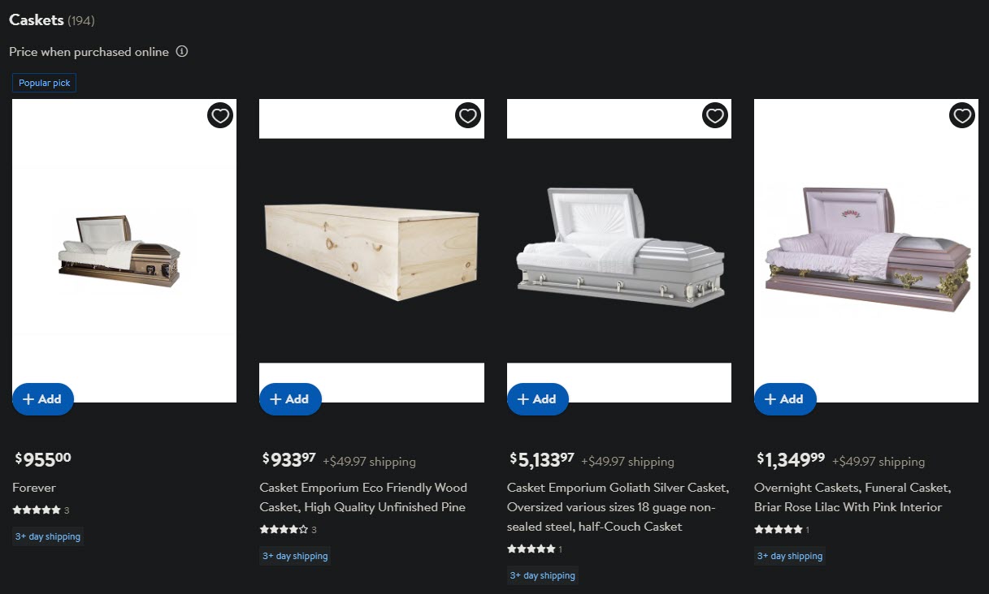View the lilac casket with pink interior image
The height and width of the screenshot is (594, 989).
[x=866, y=251]
